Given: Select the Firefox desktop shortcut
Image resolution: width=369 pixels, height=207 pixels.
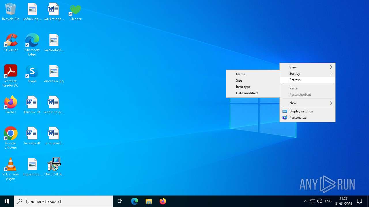Looking at the screenshot, I should [x=11, y=105].
